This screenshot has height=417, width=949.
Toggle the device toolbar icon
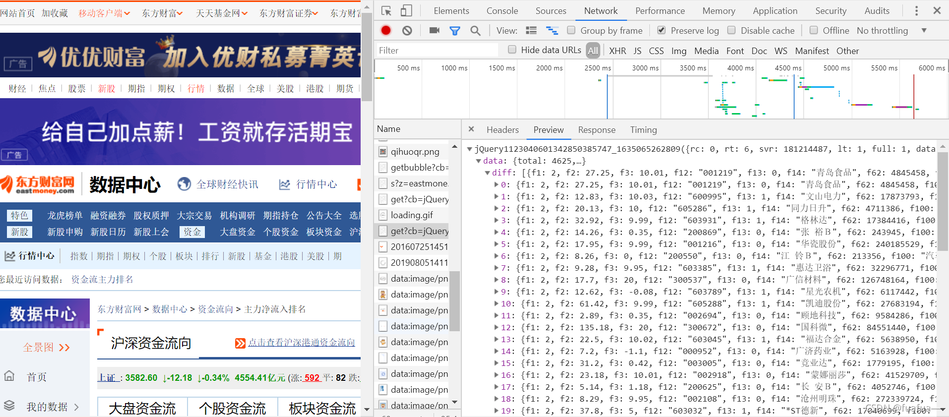point(406,10)
